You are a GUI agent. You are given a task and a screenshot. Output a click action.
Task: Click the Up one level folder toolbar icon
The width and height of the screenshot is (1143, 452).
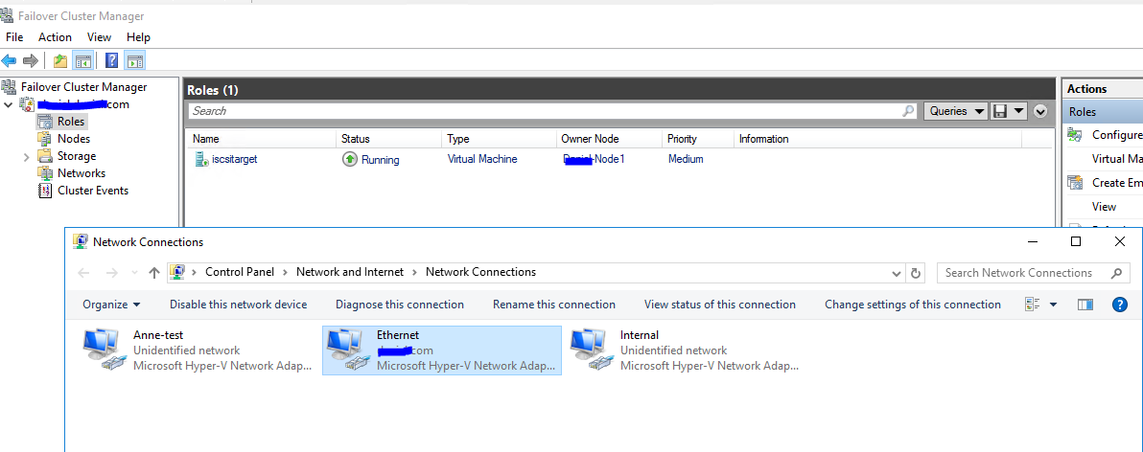(x=60, y=60)
